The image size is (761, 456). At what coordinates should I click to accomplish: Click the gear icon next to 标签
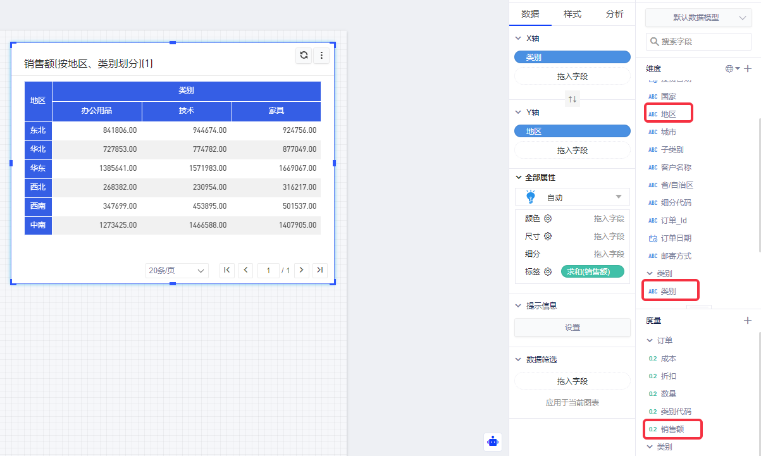click(548, 271)
